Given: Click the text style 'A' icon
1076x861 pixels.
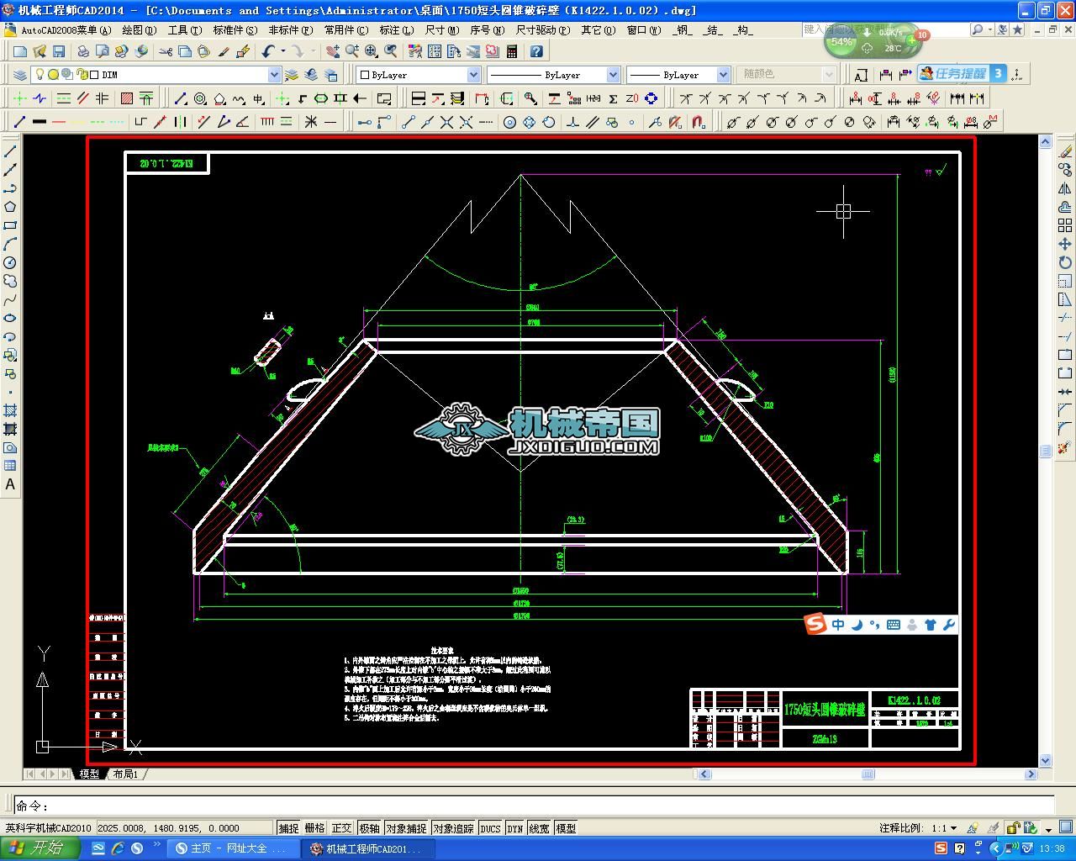Looking at the screenshot, I should [861, 75].
